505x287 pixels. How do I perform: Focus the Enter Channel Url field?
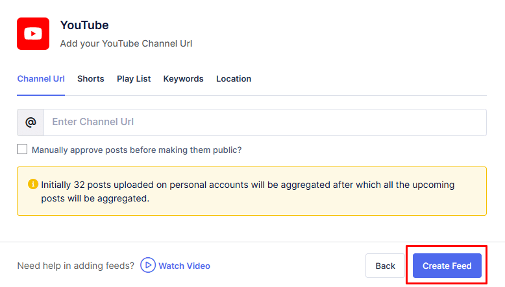264,122
